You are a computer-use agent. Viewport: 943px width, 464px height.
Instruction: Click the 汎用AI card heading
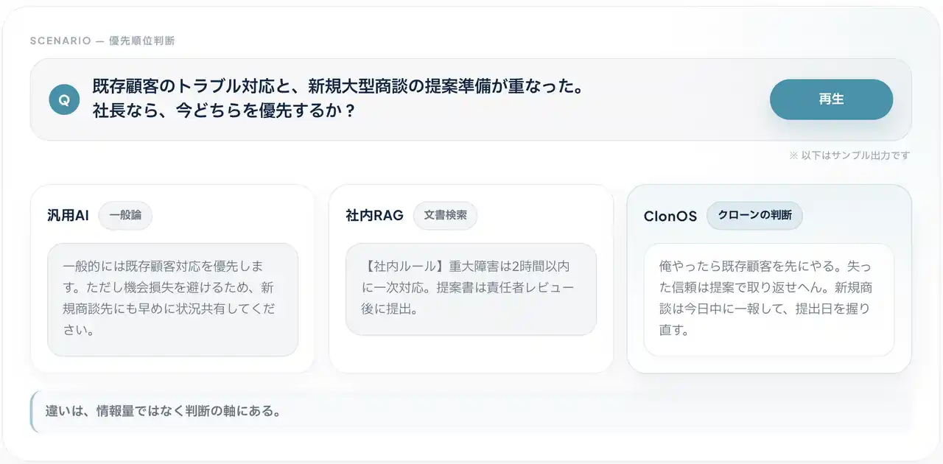pyautogui.click(x=68, y=216)
